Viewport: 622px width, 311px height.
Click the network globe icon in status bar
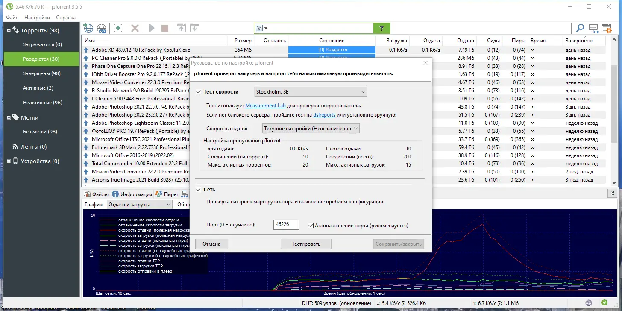[x=589, y=303]
